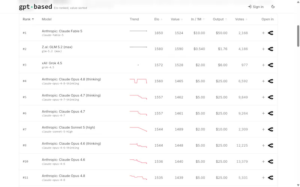Click the black Open-in logo for Opus 4.6 (thinking)
The image size is (300, 187).
270,145
